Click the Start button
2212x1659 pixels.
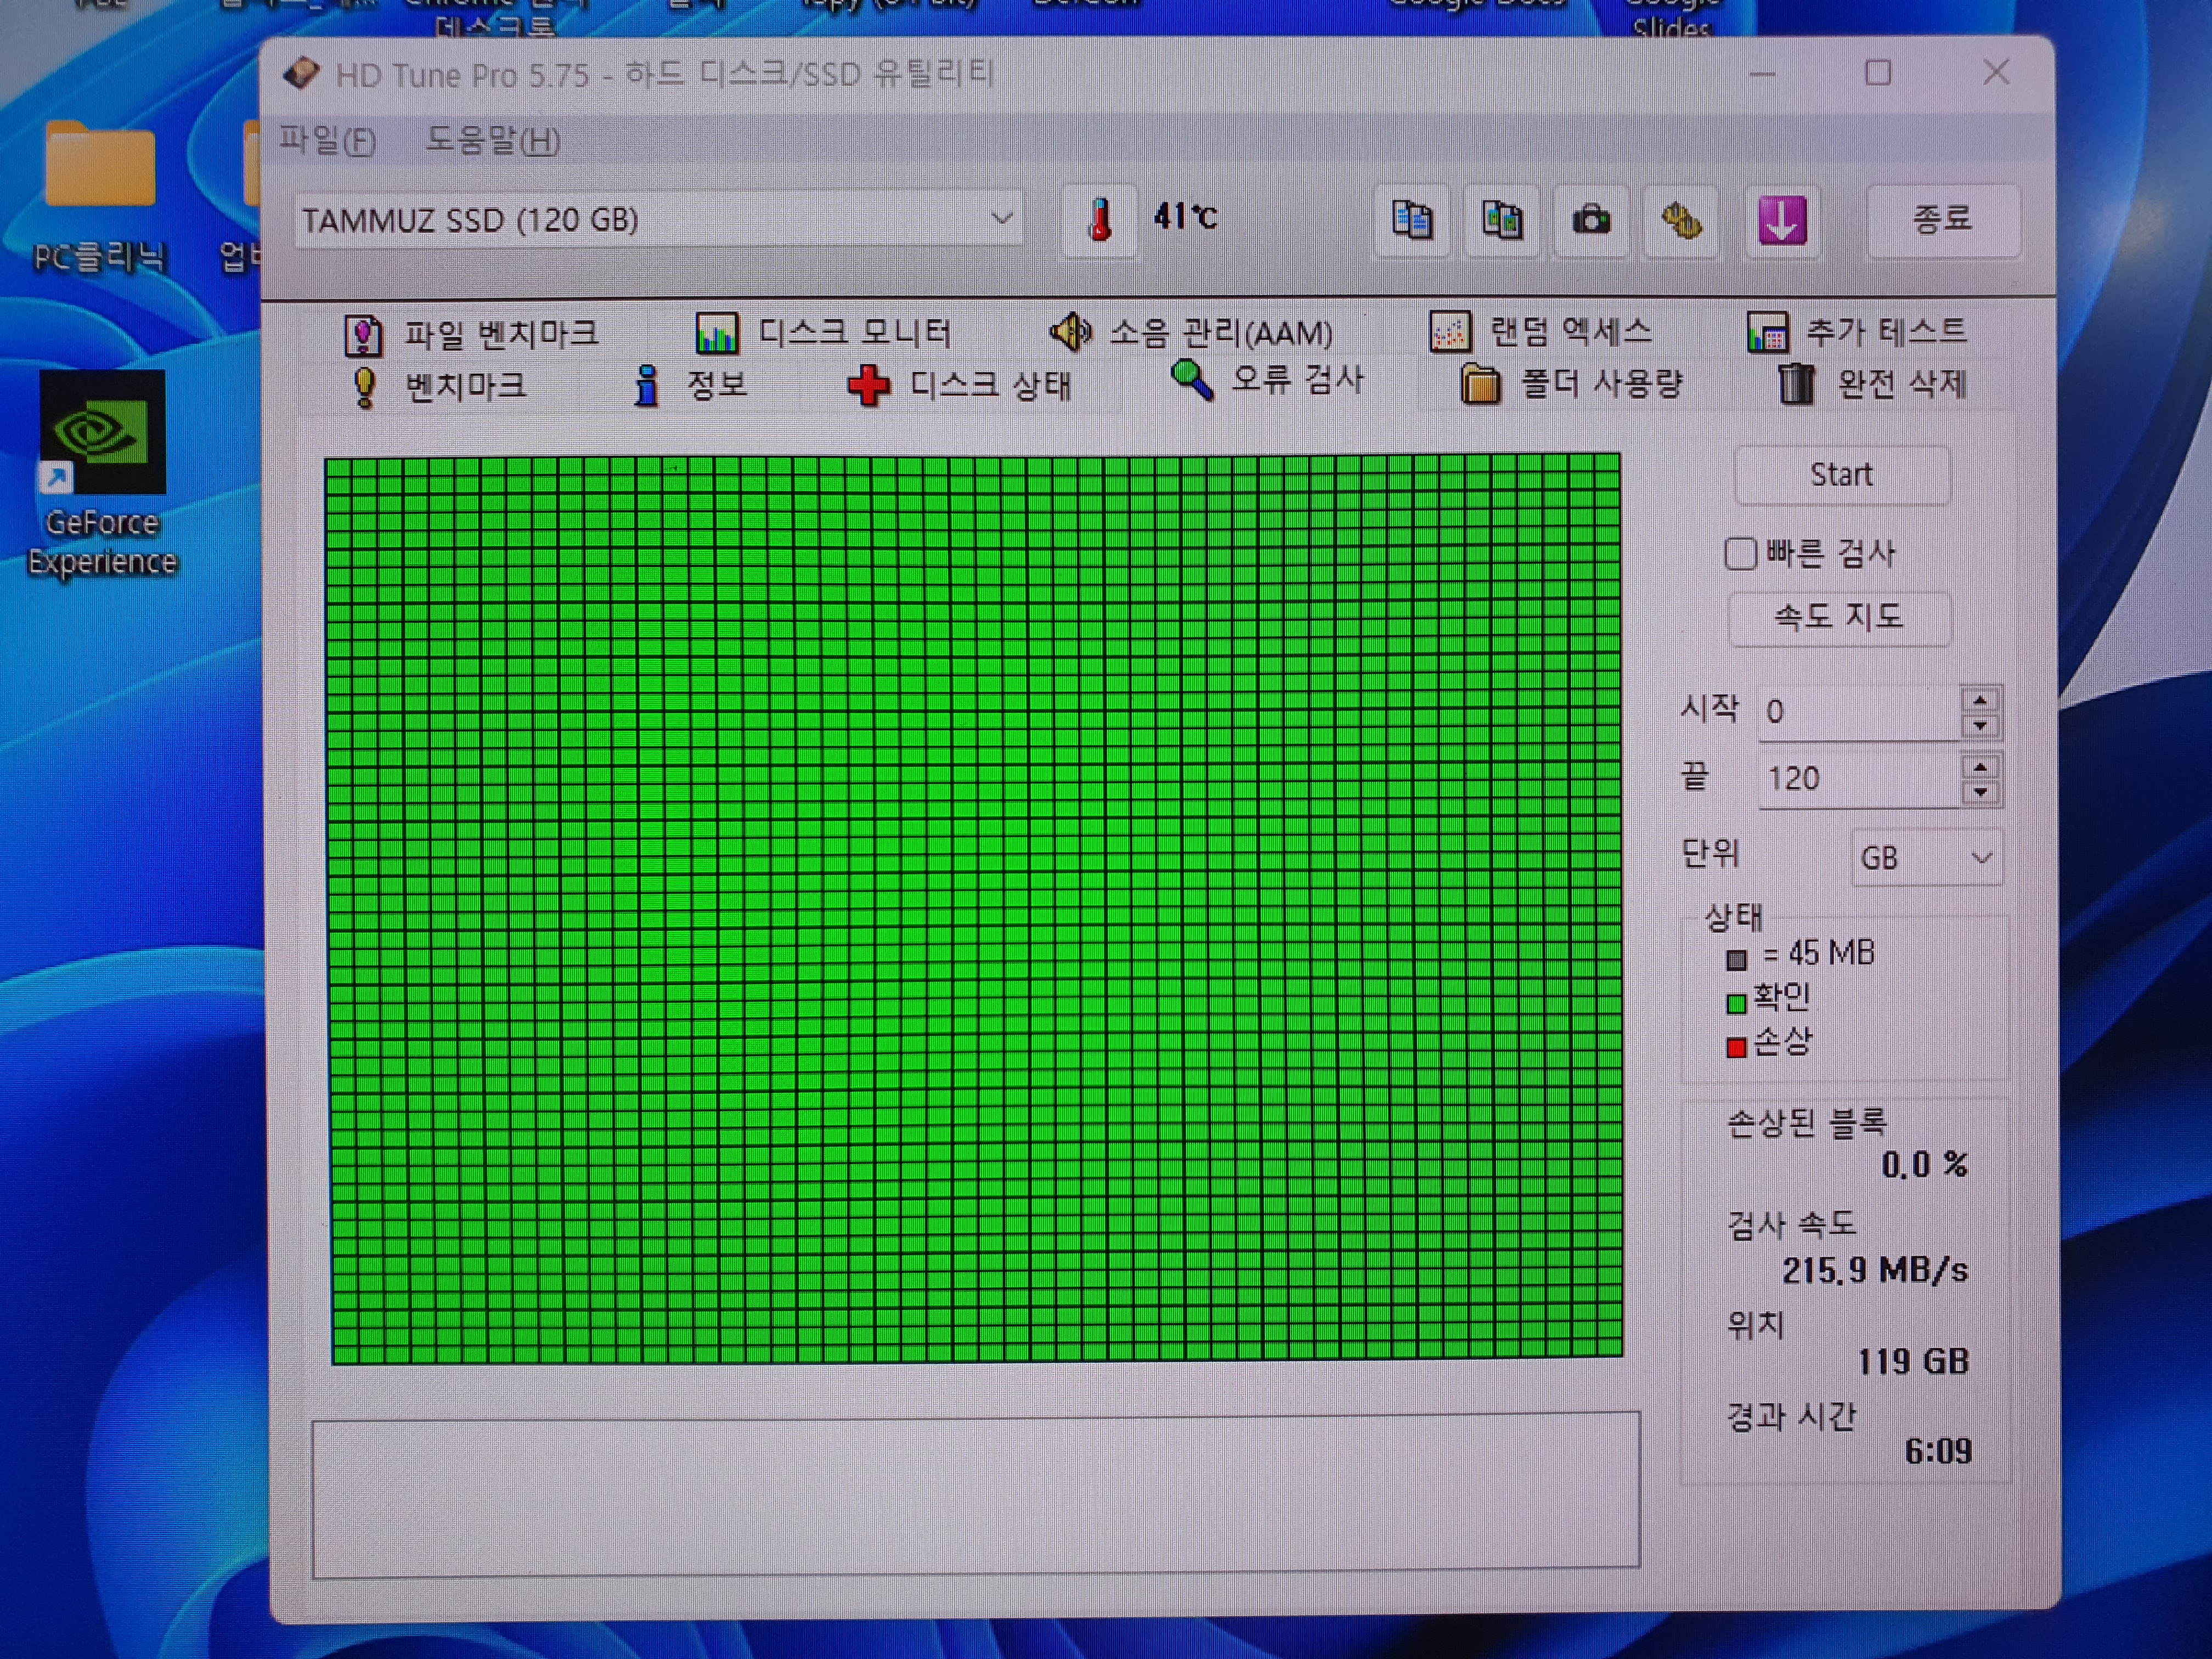1841,475
